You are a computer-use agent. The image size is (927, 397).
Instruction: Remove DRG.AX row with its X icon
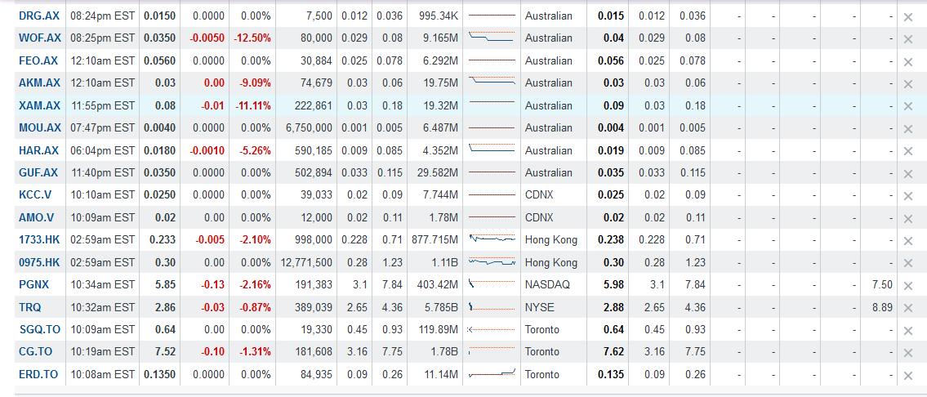[908, 17]
